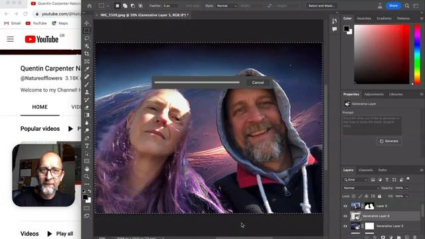
Task: Click foreground color swatch in Color panel
Action: point(347,28)
